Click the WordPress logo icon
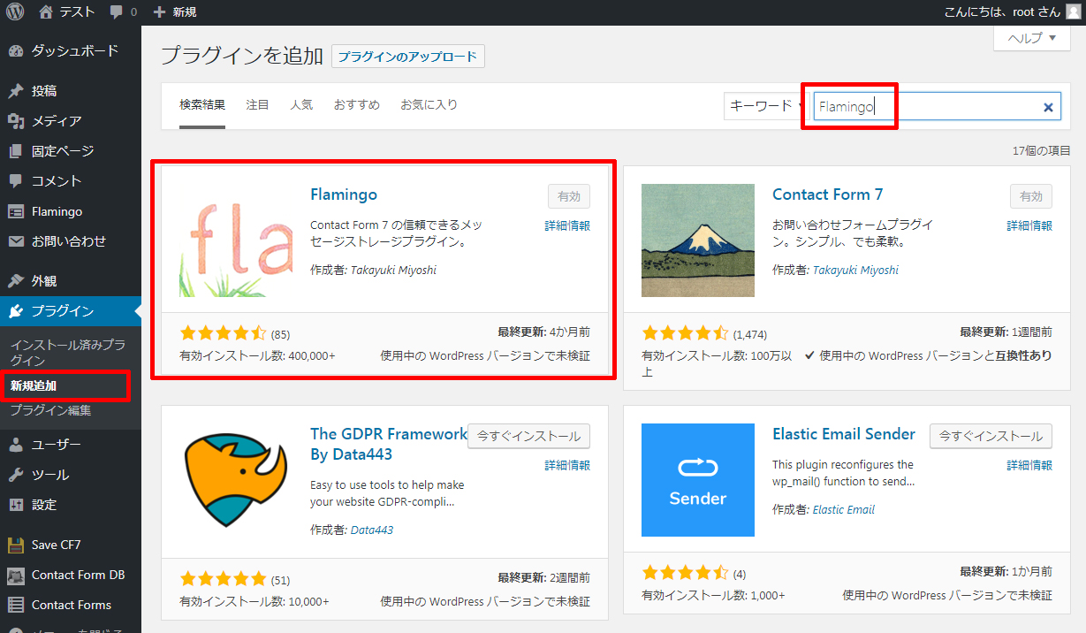The width and height of the screenshot is (1086, 633). pyautogui.click(x=15, y=11)
